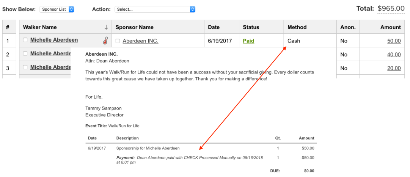
Task: Sort by the Status column header
Action: [x=251, y=27]
